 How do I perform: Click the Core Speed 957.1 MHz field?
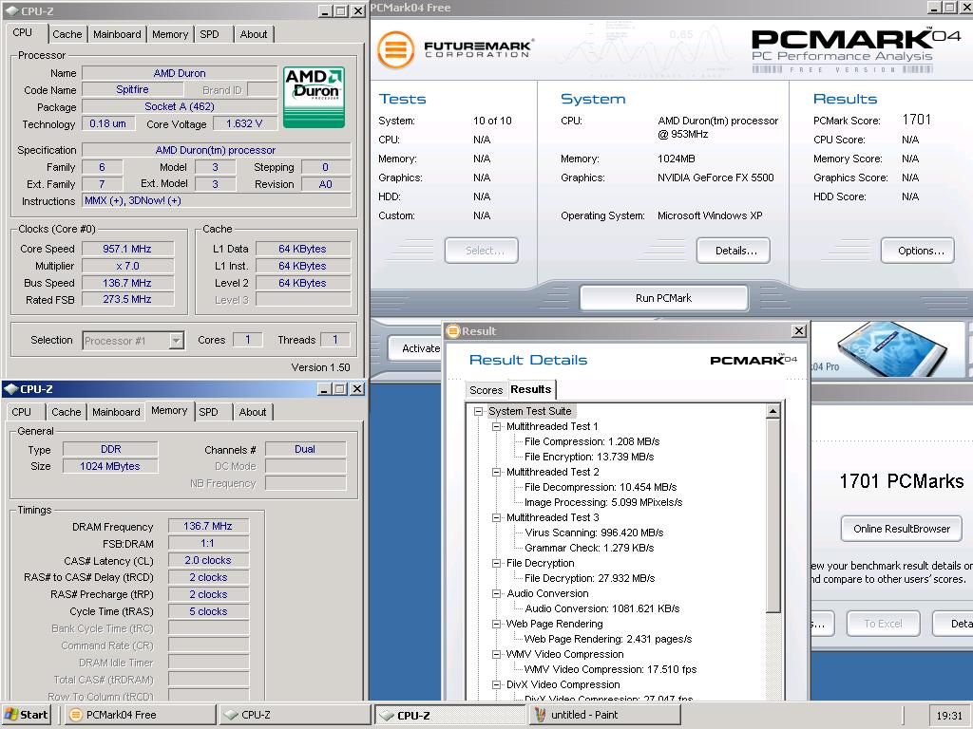coord(127,249)
